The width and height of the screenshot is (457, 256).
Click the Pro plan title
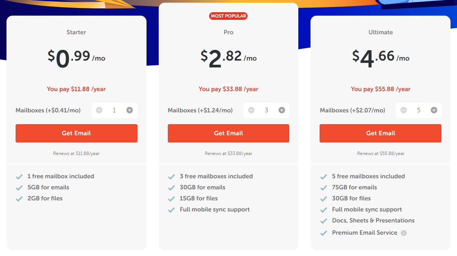(228, 32)
